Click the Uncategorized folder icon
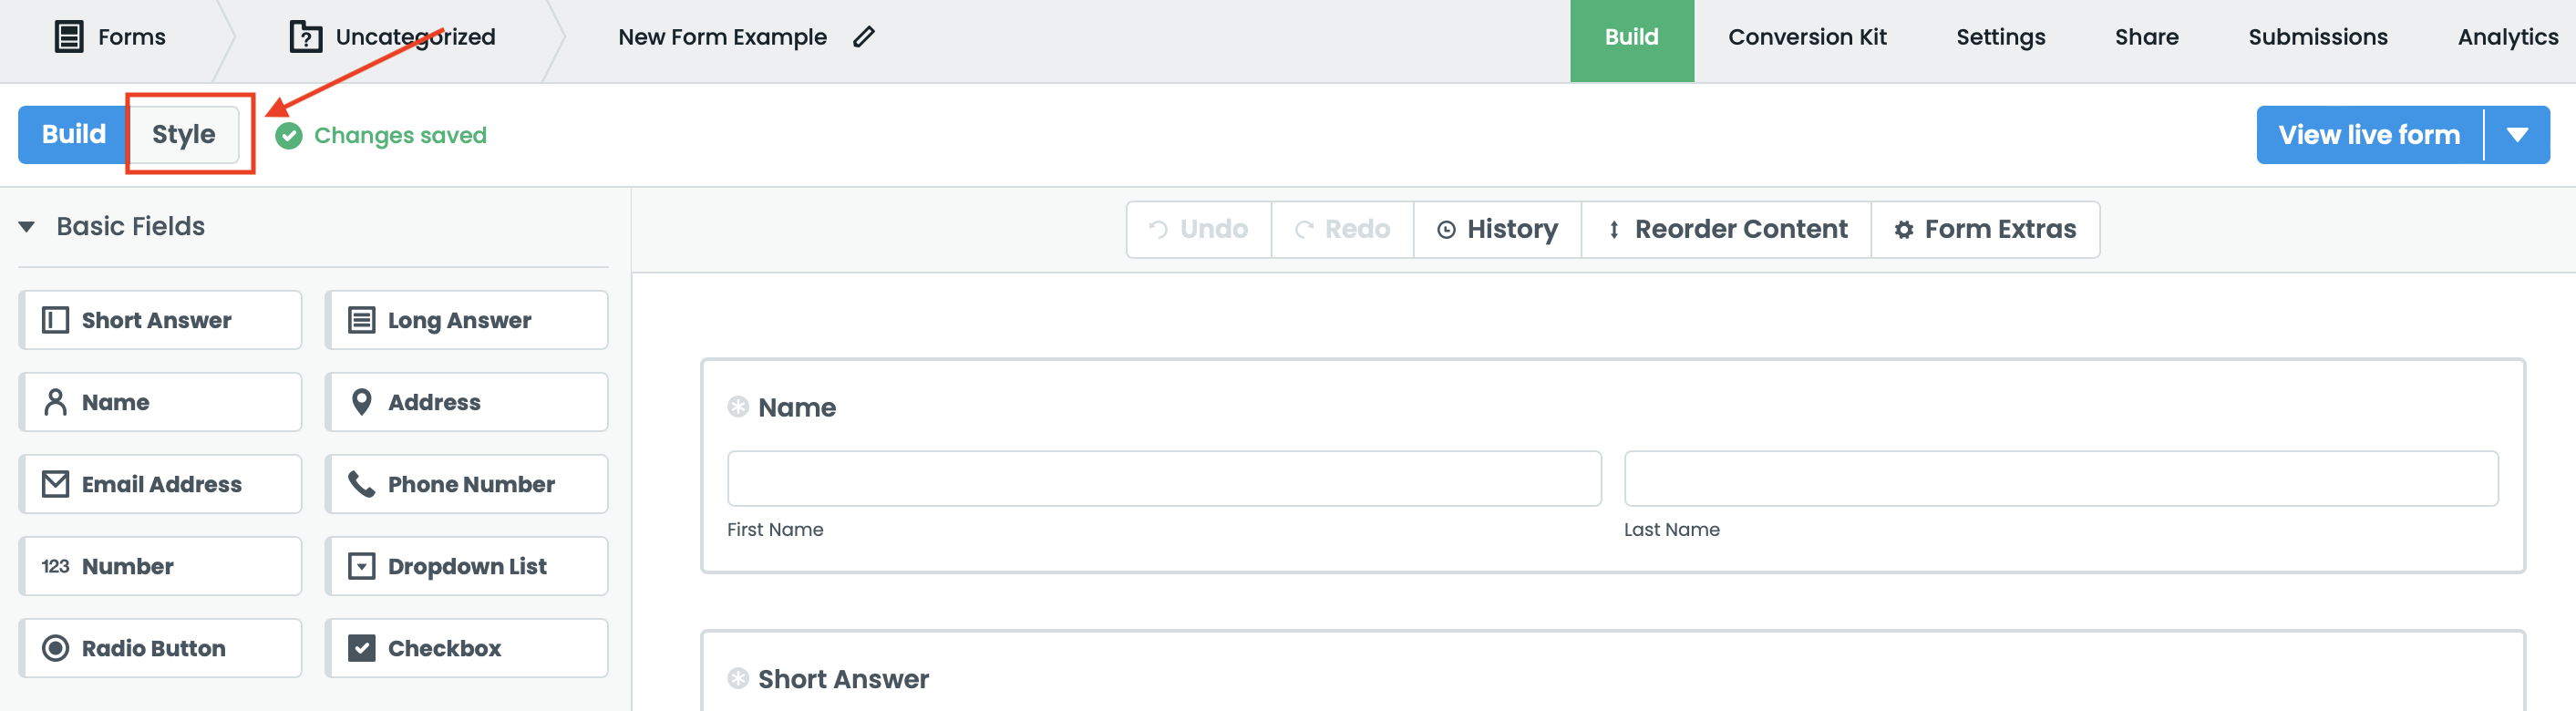 click(x=305, y=37)
